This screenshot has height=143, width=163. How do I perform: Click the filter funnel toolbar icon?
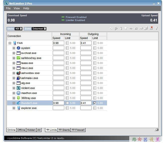tap(126, 28)
